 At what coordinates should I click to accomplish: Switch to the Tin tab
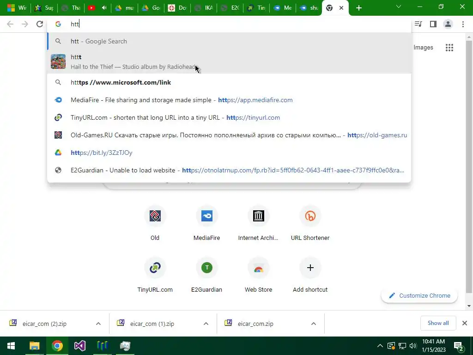pos(257,8)
